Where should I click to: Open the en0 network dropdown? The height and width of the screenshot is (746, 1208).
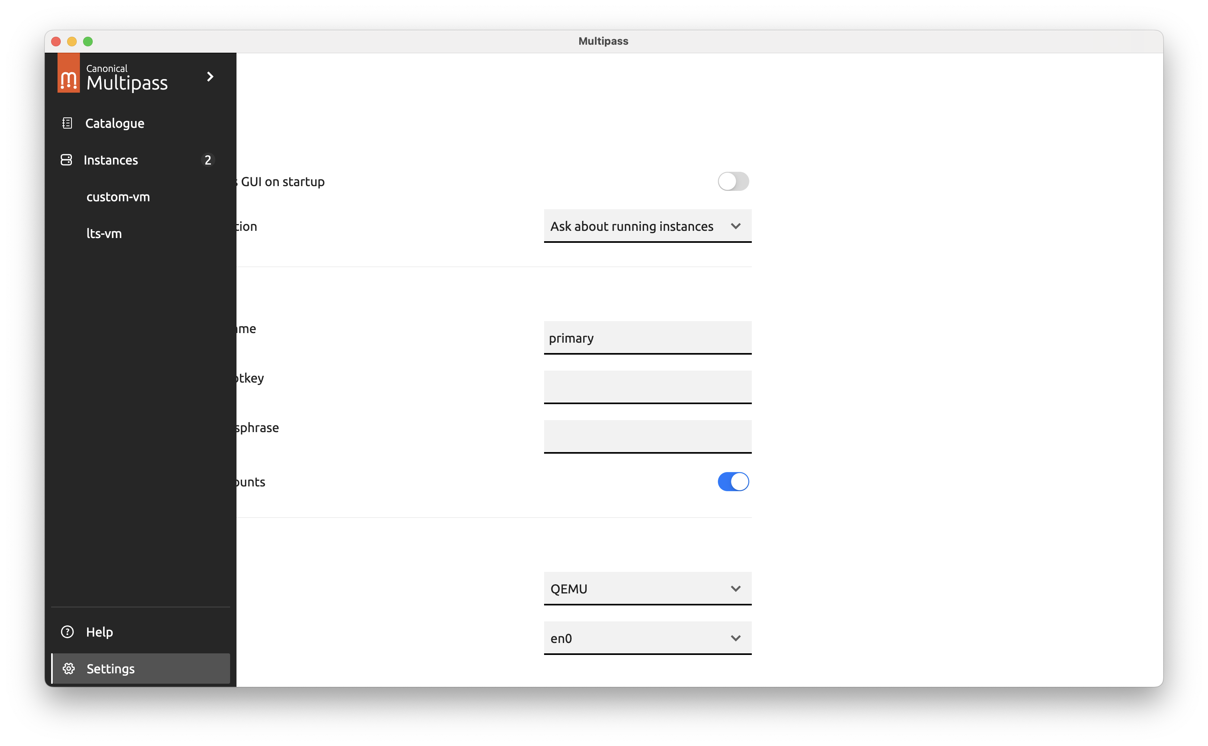(648, 638)
